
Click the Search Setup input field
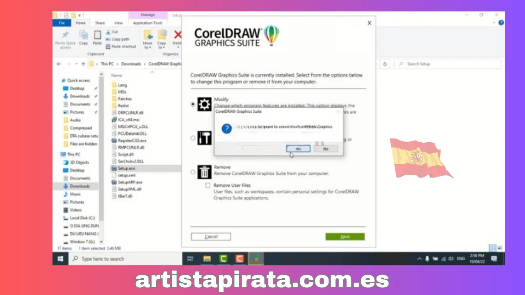click(x=447, y=64)
